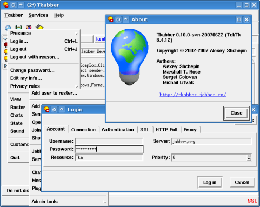This screenshot has width=260, height=207.
Task: Choose Add user to roster... entry
Action: pyautogui.click(x=68, y=93)
